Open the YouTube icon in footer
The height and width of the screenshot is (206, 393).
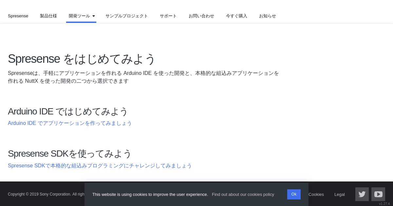[378, 194]
